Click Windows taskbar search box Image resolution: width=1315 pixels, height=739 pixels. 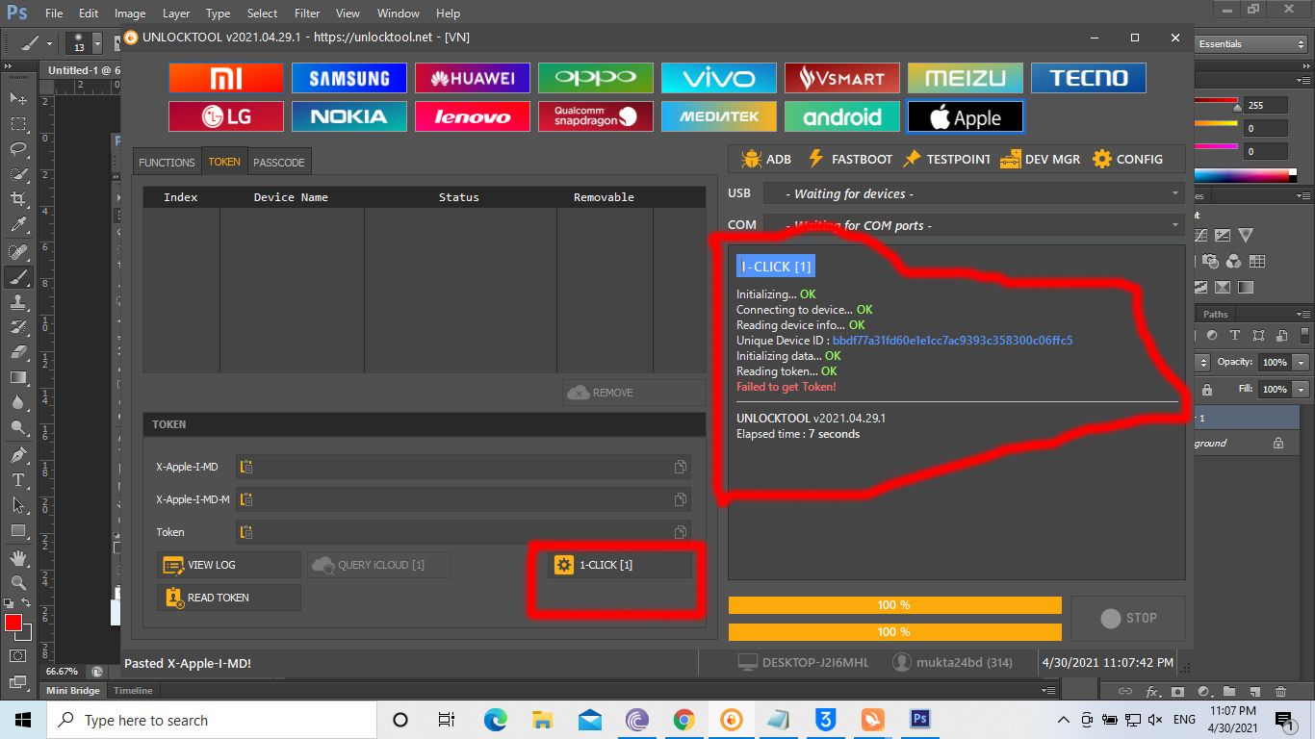click(x=211, y=720)
